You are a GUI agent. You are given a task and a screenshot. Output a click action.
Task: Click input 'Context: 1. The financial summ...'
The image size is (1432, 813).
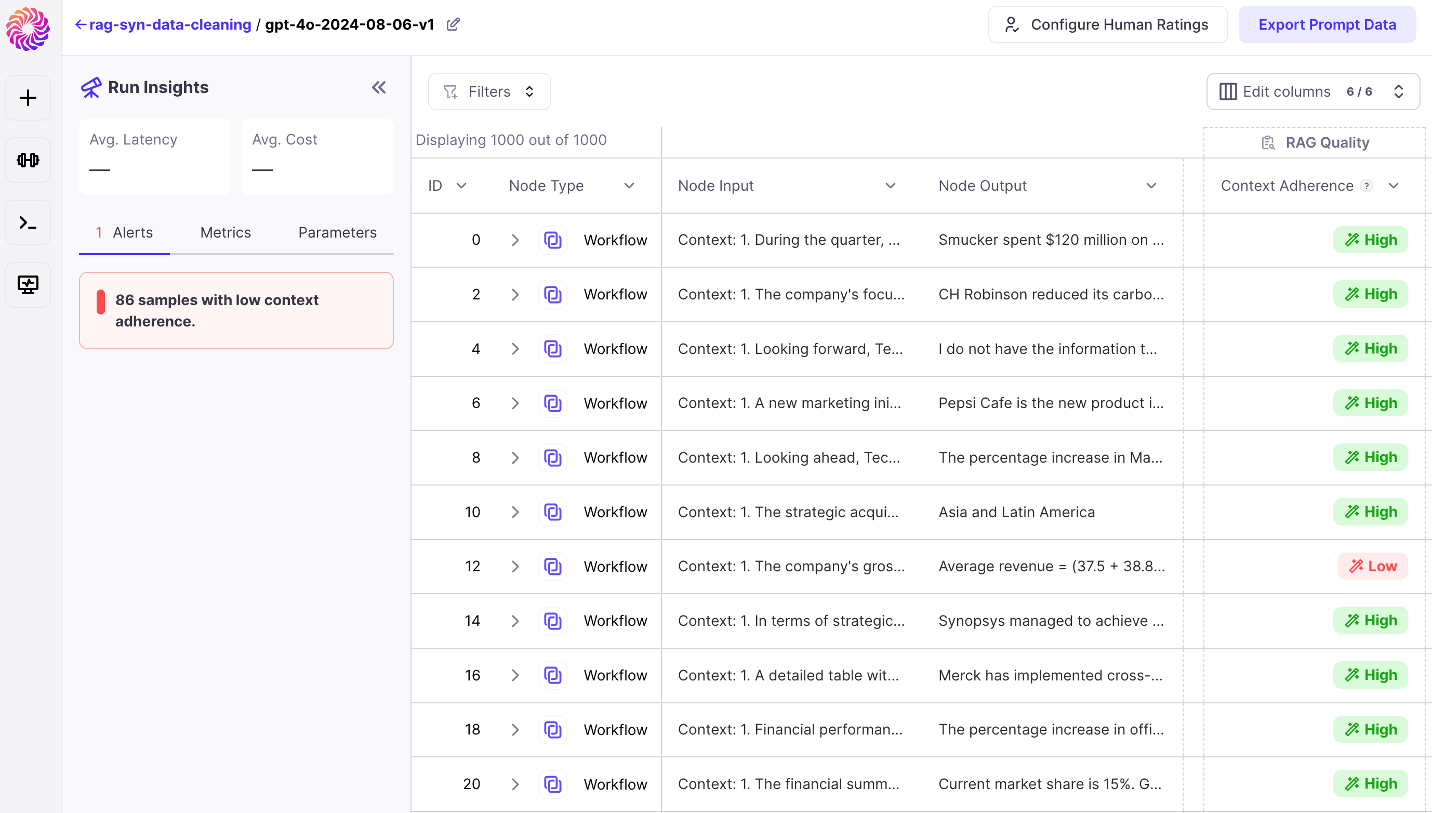[x=788, y=784]
